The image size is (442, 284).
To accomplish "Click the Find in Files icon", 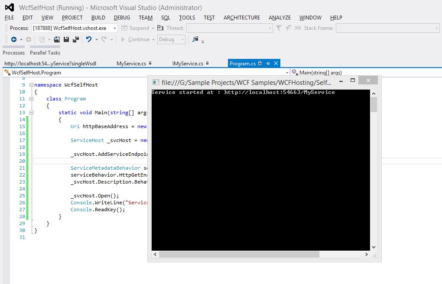I will 195,39.
